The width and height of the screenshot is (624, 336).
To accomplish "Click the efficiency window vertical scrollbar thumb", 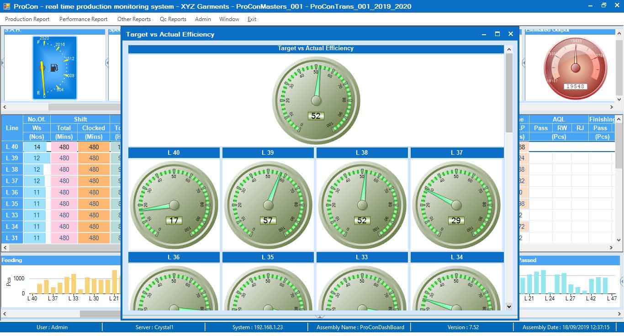I will coord(509,93).
